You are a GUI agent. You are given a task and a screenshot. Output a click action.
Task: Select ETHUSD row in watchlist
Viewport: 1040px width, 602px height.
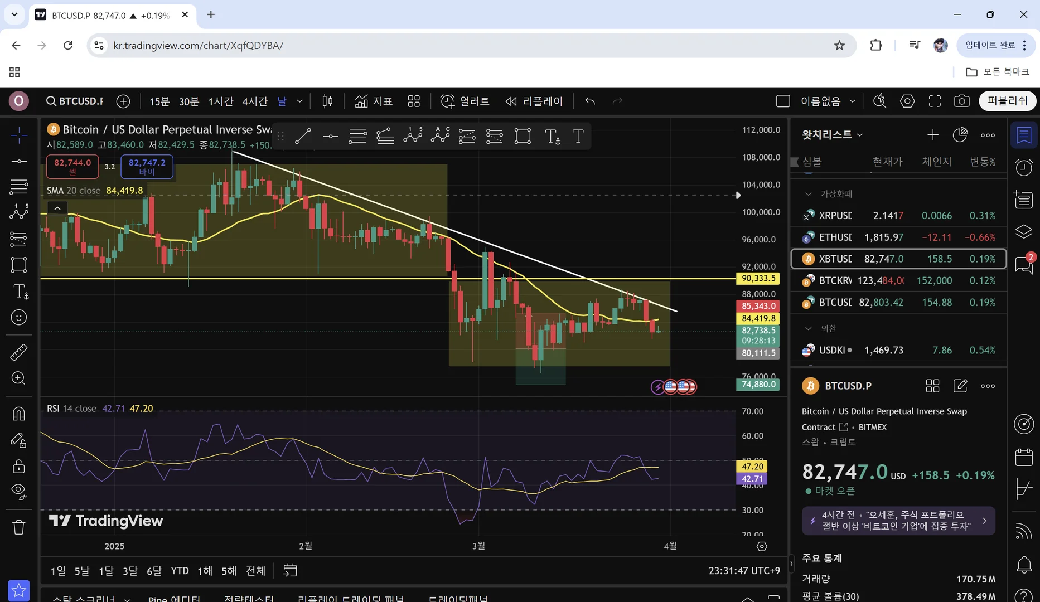click(x=898, y=237)
